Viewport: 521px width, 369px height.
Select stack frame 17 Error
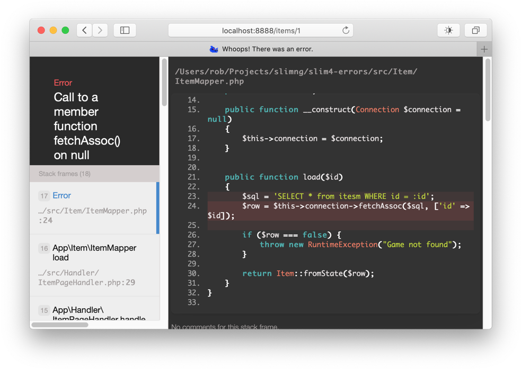(94, 208)
